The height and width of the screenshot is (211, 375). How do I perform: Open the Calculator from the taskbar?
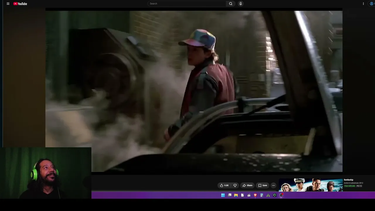[x=262, y=195]
